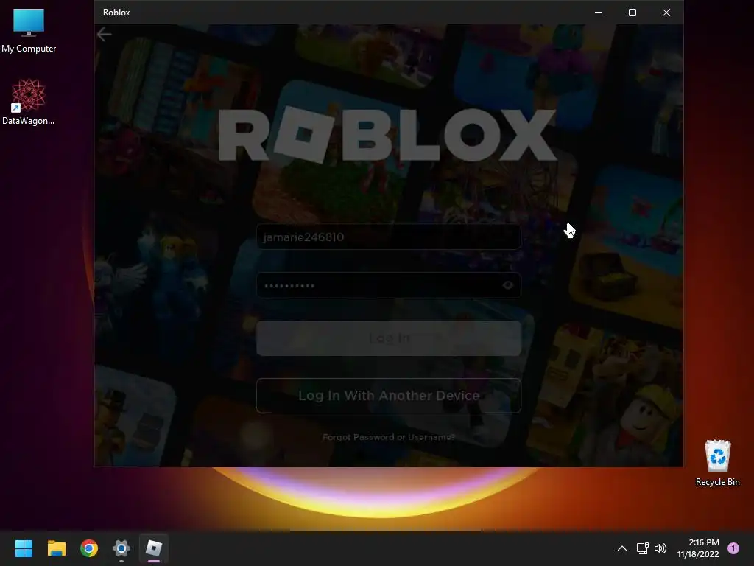Open Settings gear in the taskbar

[121, 548]
